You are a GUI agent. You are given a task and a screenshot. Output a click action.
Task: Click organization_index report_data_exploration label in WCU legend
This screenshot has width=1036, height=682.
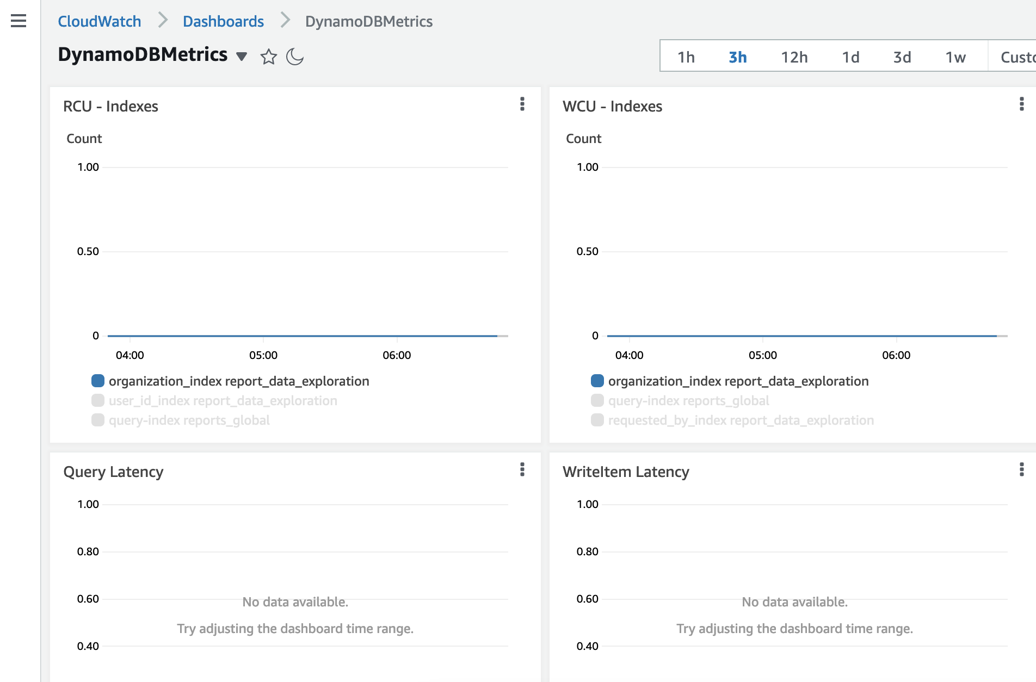point(738,381)
